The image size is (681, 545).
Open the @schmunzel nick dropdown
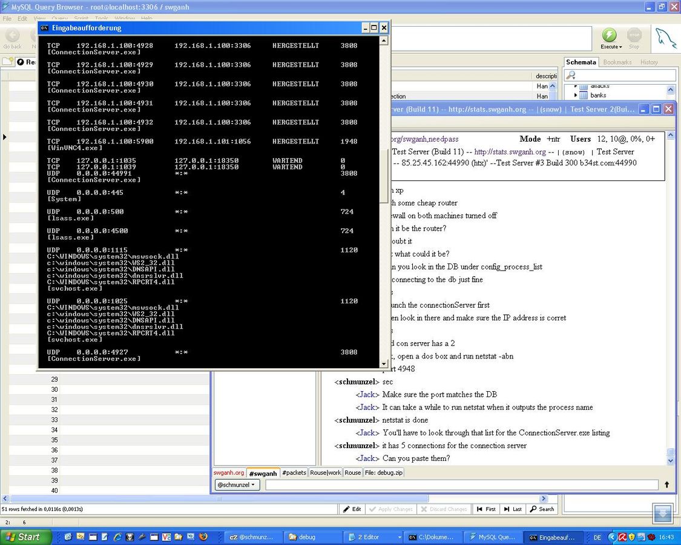coord(237,484)
